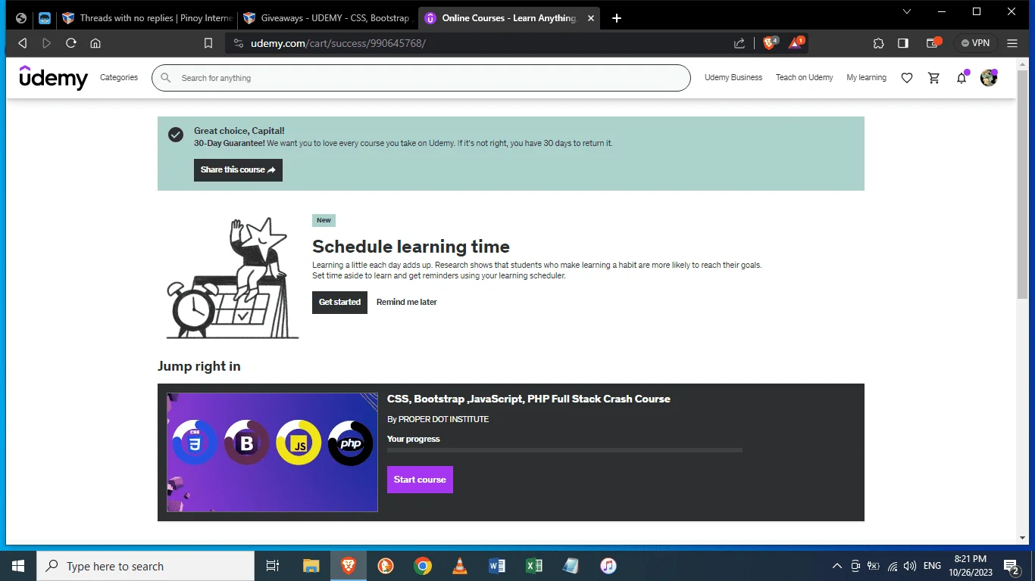Toggle the Brave VPN button
Screen dimensions: 1035x581
[976, 43]
